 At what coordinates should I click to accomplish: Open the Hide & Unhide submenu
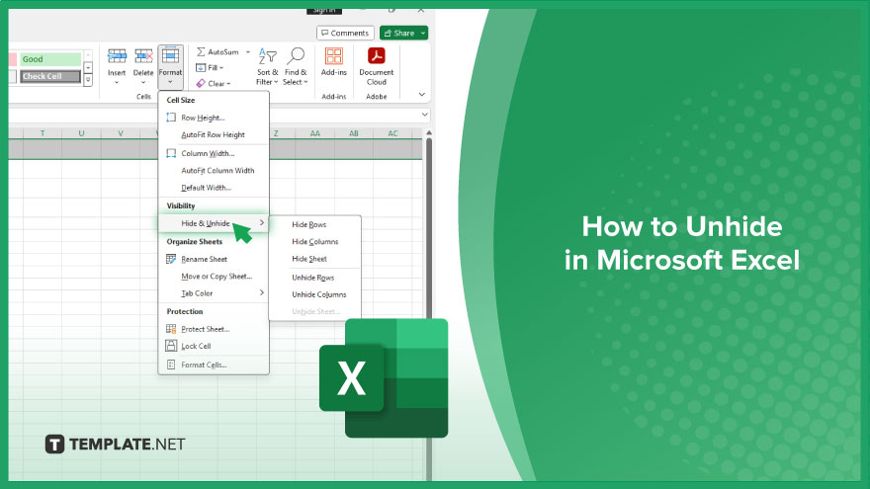tap(214, 223)
